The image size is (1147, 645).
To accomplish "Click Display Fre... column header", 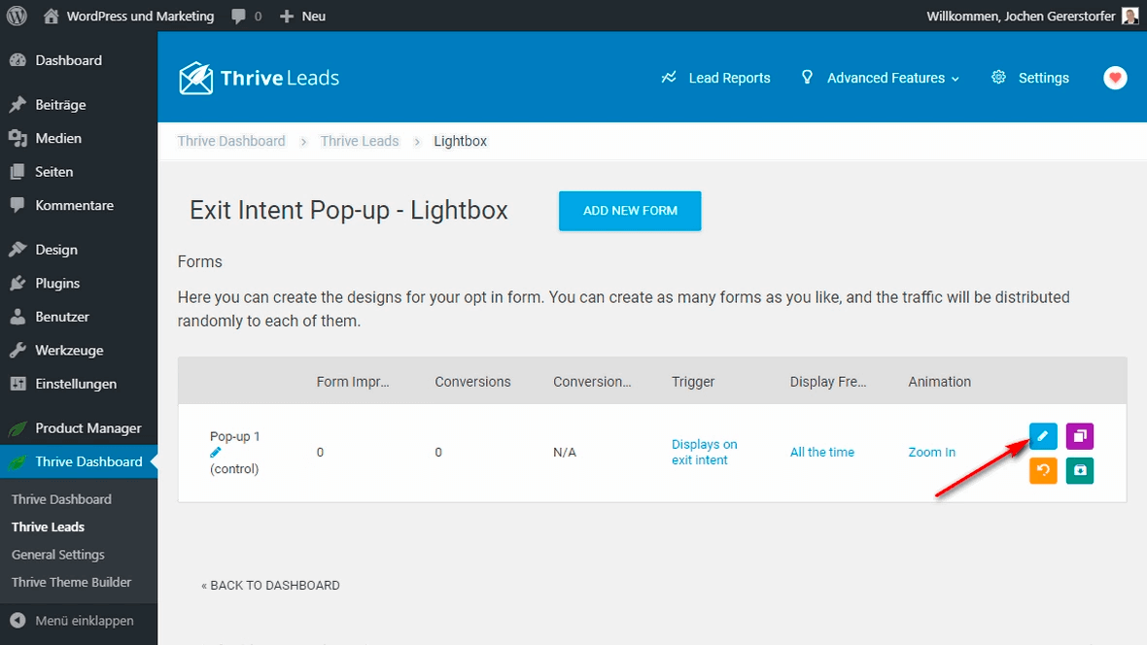I will 828,382.
